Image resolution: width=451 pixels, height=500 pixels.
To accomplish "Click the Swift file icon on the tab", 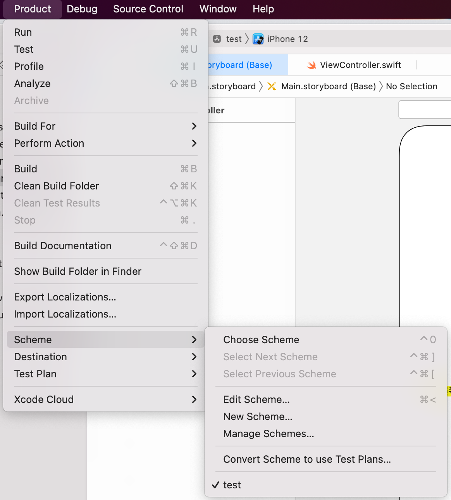I will tap(312, 65).
